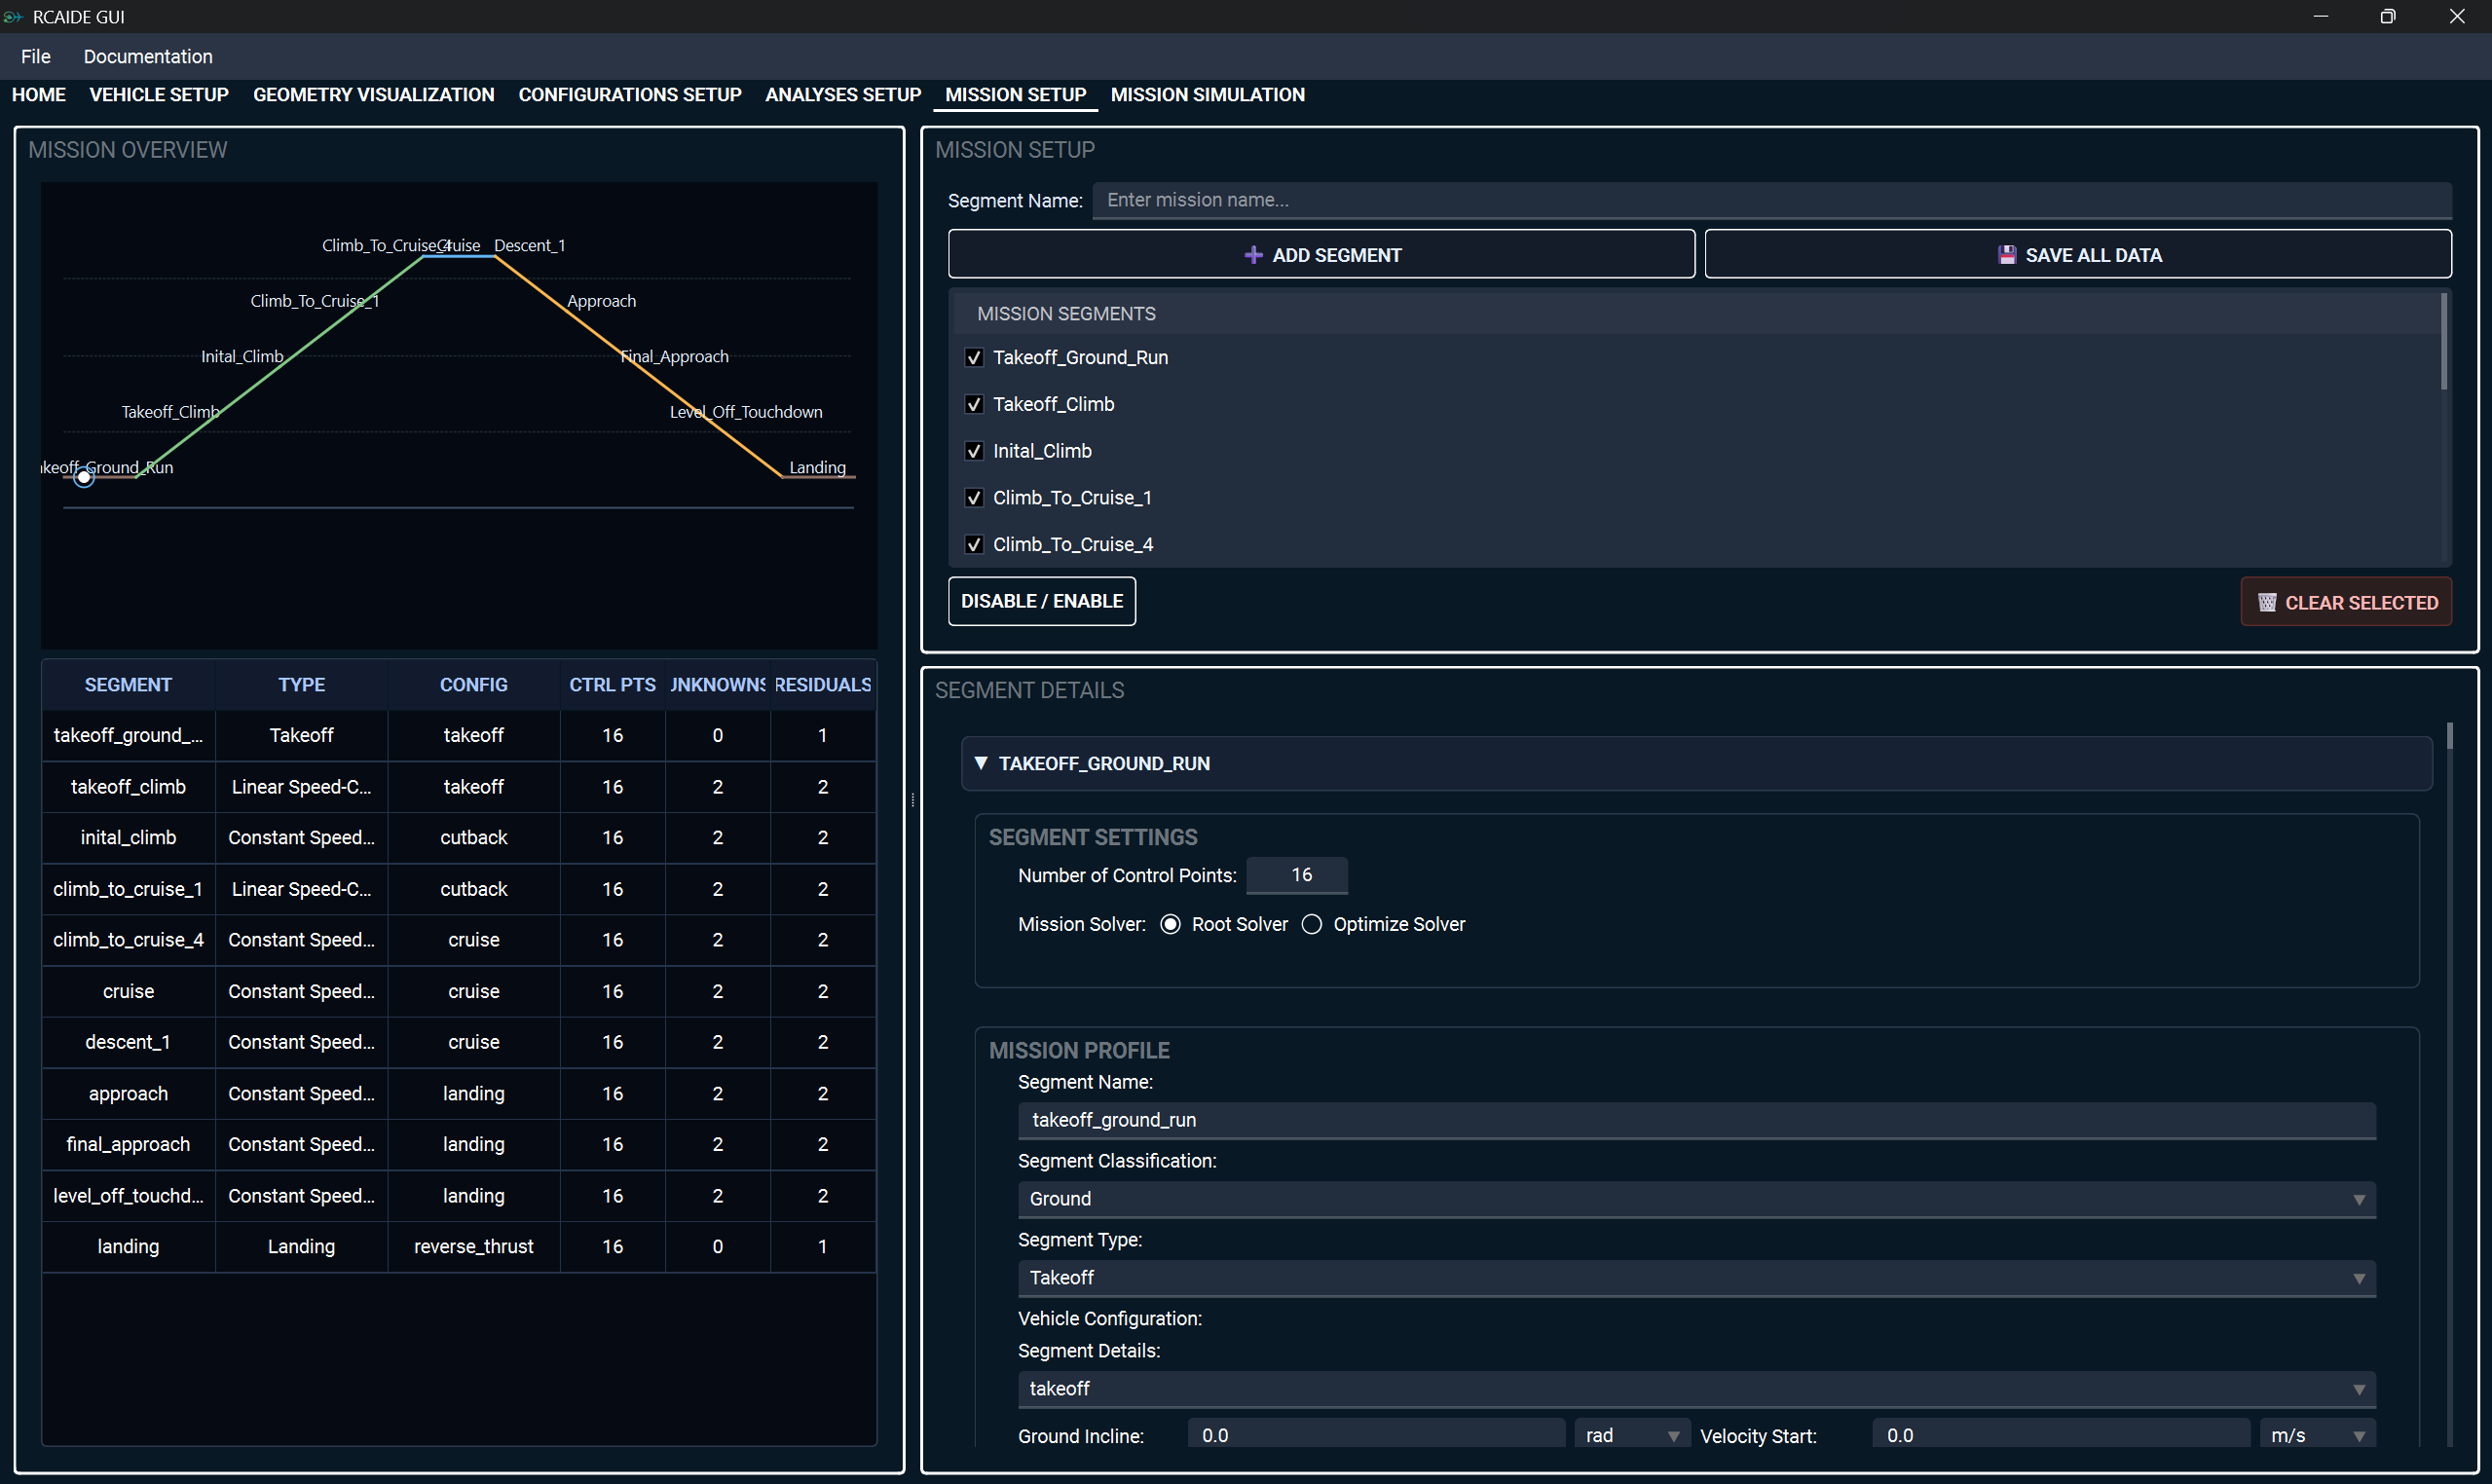
Task: Click the reverse_thrust config cell
Action: [x=474, y=1246]
